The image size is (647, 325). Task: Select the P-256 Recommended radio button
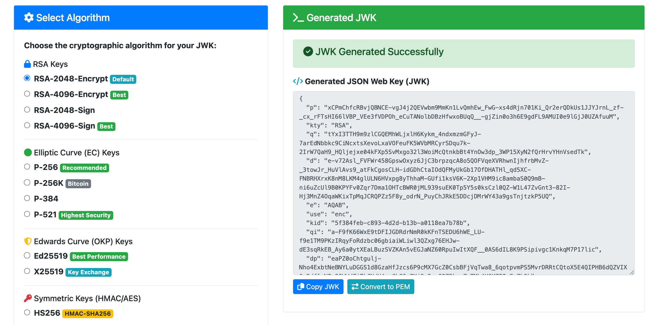coord(27,167)
